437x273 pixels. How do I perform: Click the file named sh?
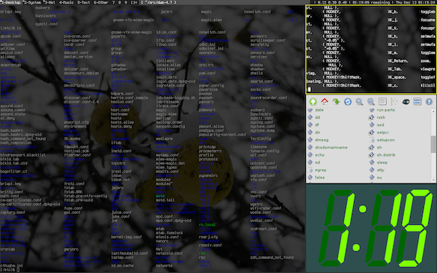[379, 147]
